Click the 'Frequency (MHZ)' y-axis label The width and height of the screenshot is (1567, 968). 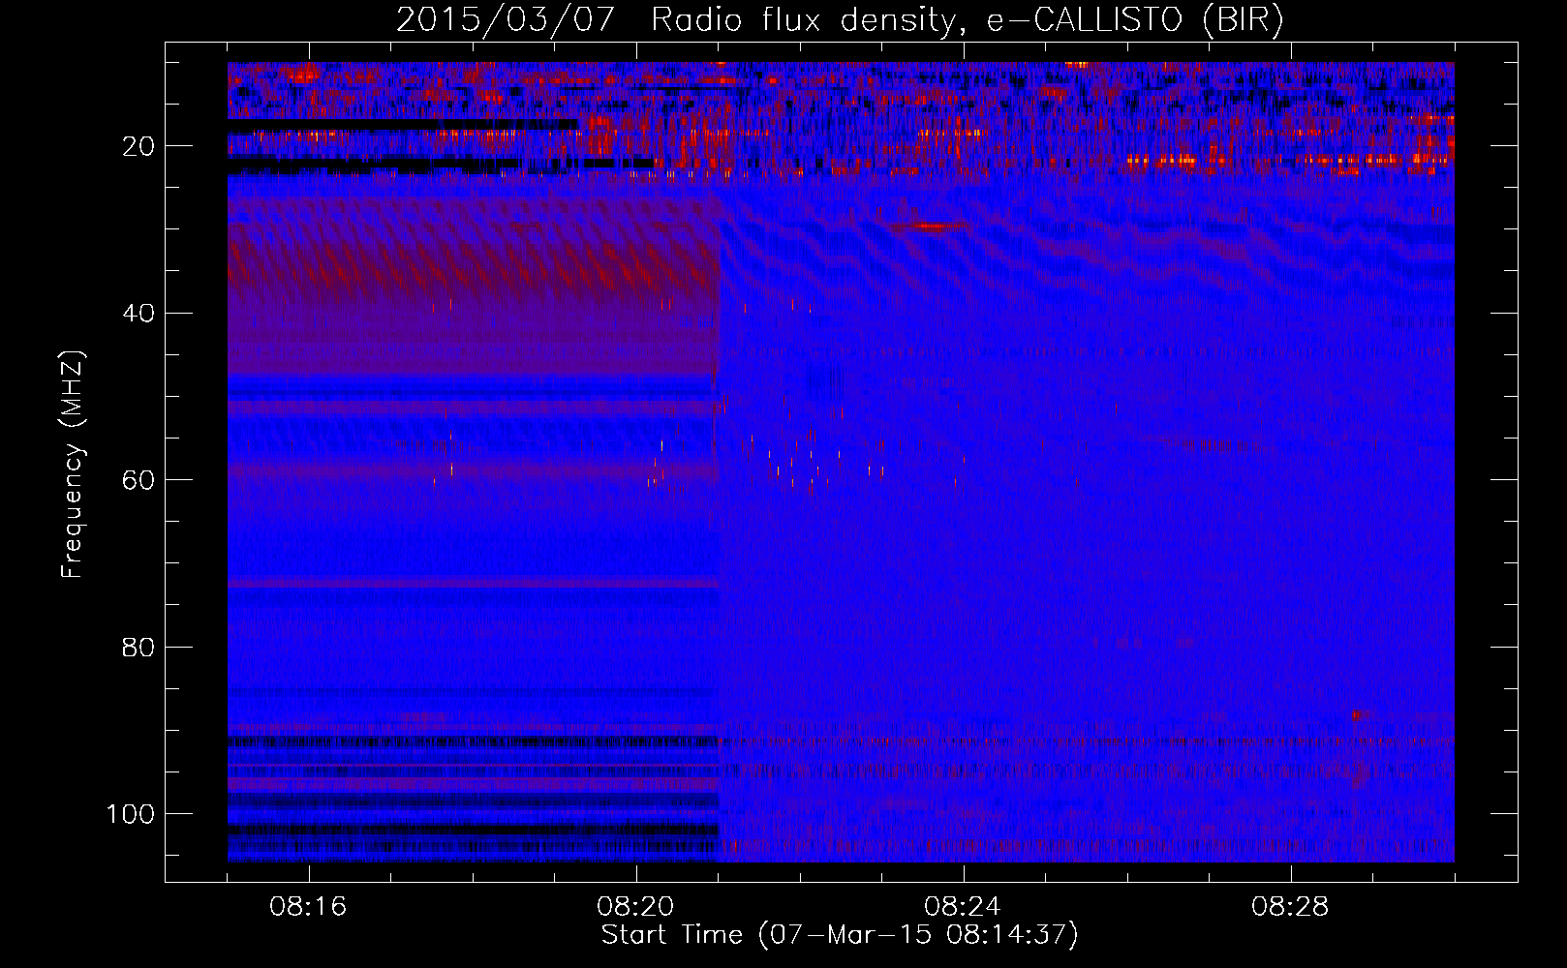point(74,465)
